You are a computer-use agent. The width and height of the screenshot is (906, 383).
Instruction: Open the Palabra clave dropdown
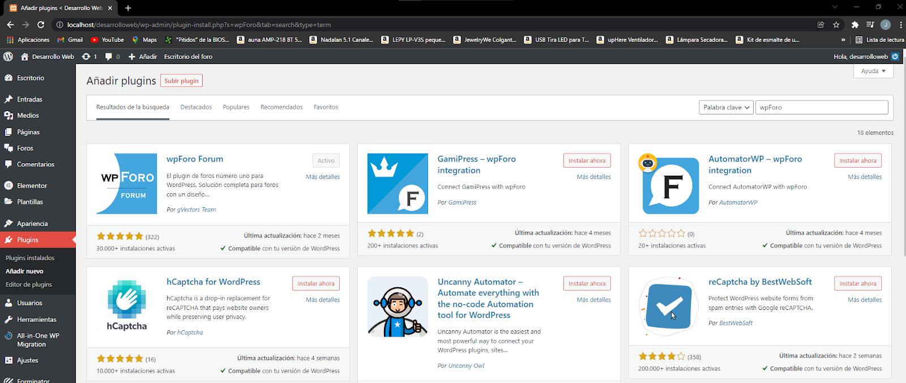point(726,107)
